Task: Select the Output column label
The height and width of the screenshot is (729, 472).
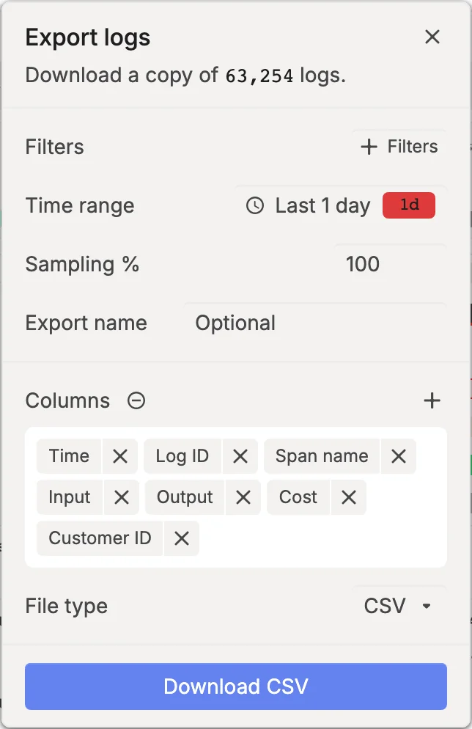Action: point(185,497)
